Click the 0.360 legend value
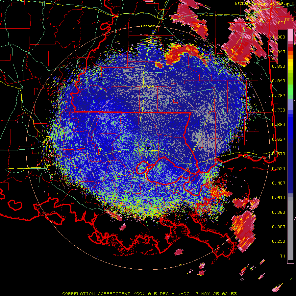The height and width of the screenshot is (296, 296). pyautogui.click(x=279, y=212)
